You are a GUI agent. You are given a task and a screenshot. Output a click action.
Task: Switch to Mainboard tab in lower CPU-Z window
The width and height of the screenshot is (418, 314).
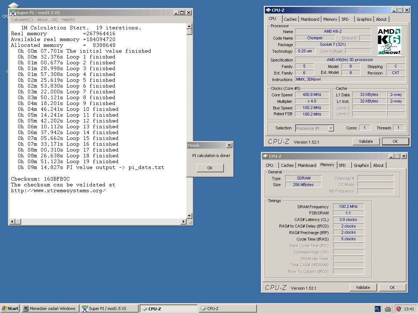click(x=307, y=165)
